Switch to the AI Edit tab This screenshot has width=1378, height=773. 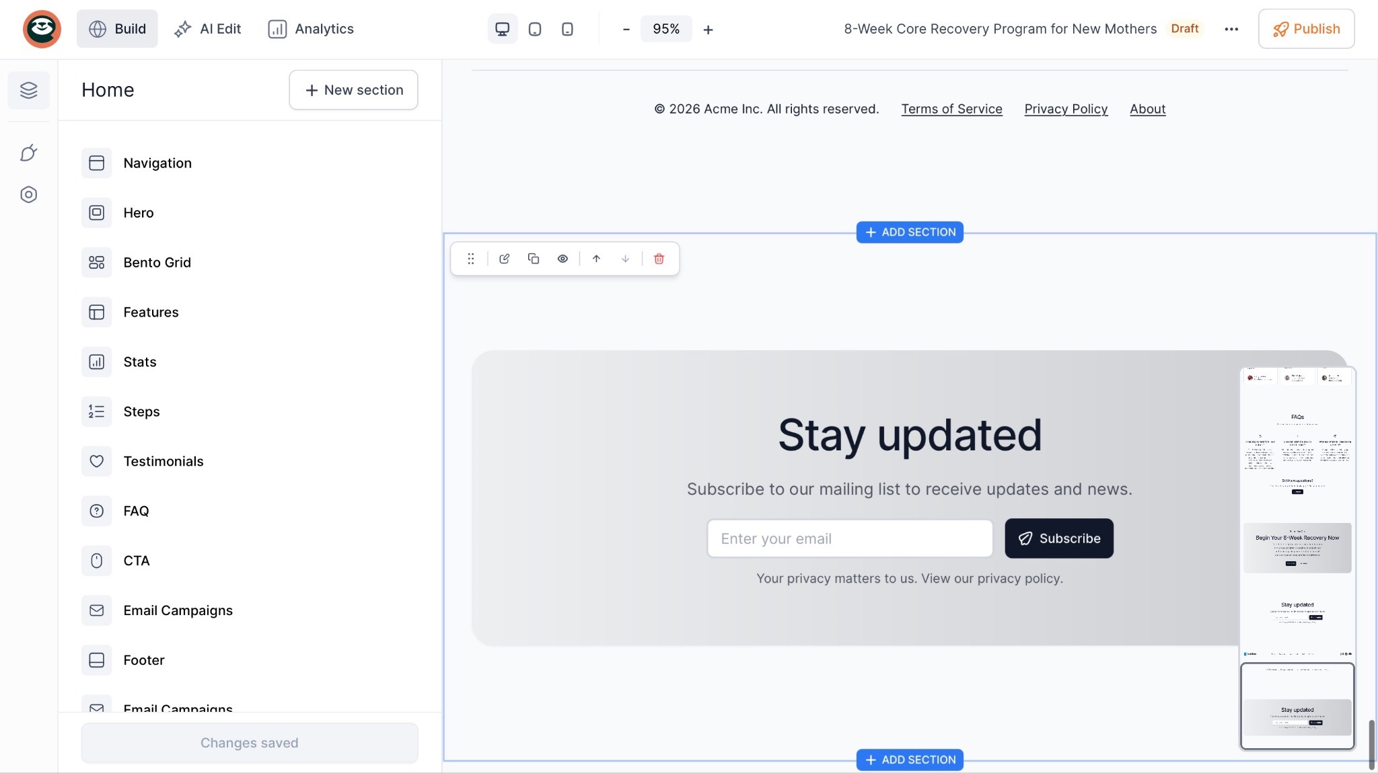pos(207,29)
